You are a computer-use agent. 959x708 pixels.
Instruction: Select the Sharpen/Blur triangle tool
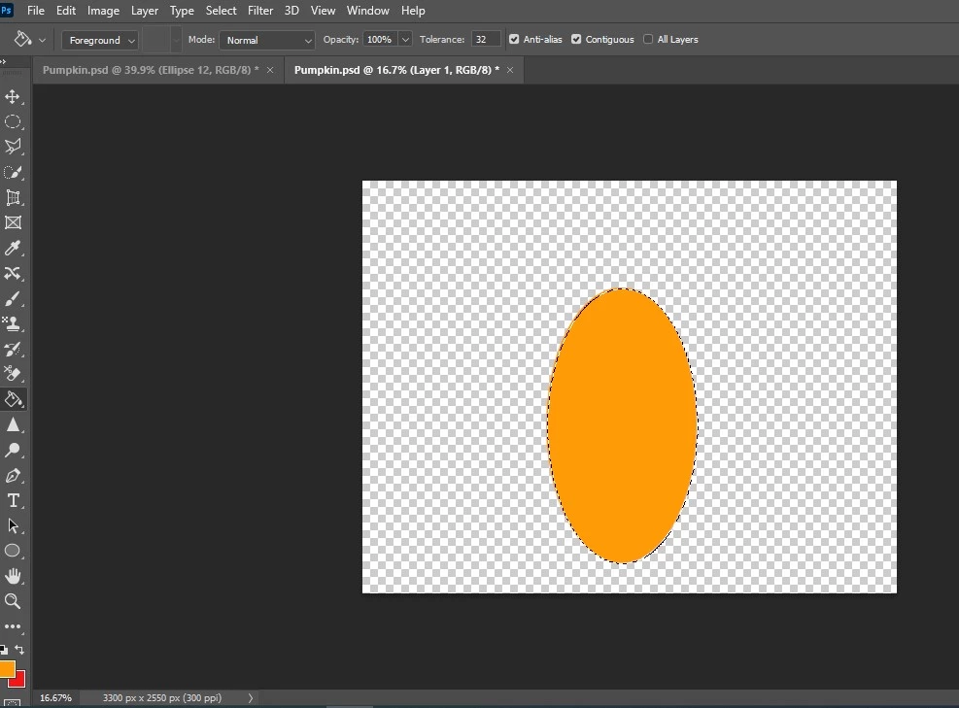[13, 425]
